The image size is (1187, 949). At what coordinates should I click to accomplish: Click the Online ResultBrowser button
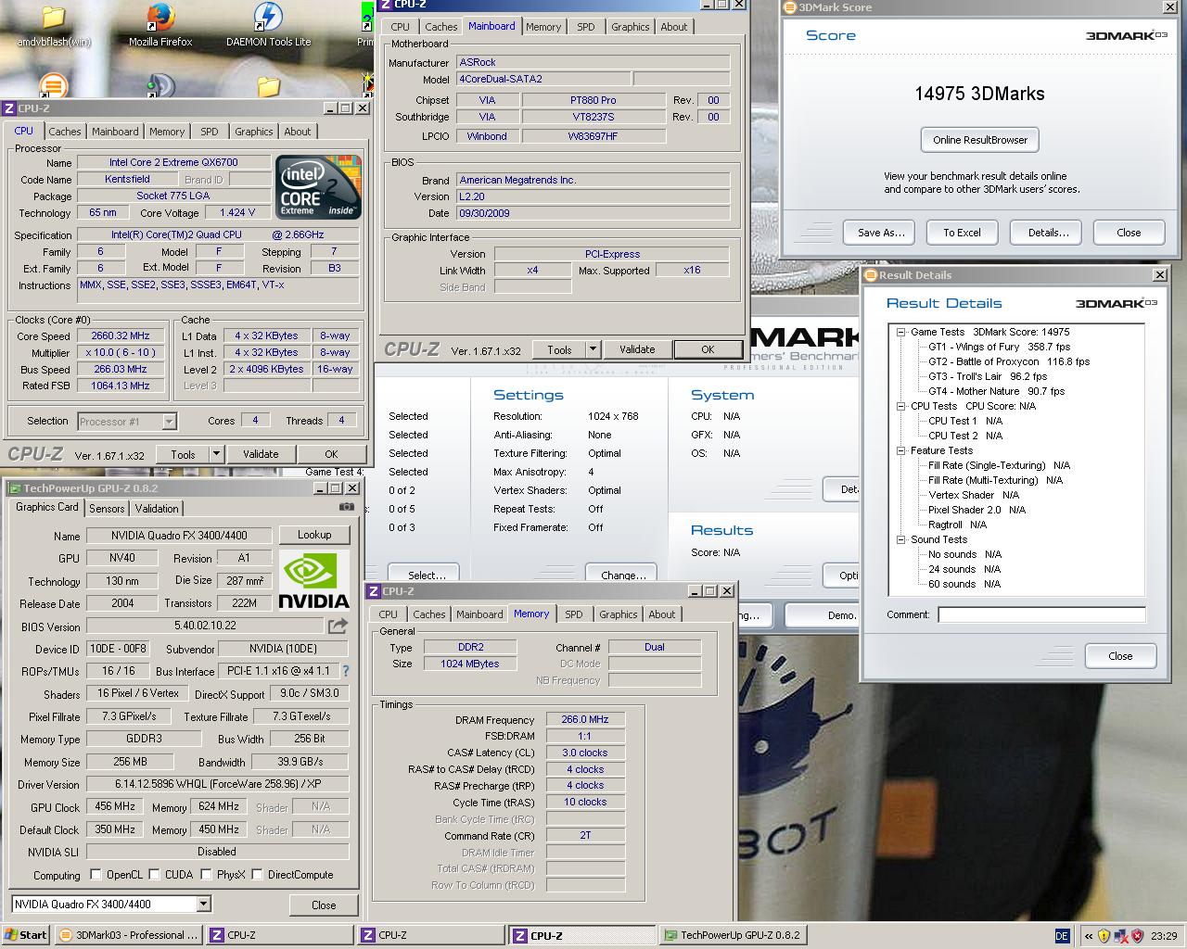click(979, 140)
